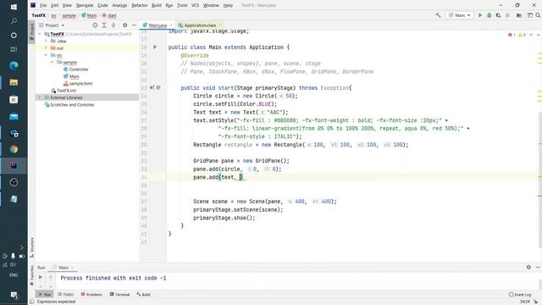Open File Explorer from taskbar

click(x=14, y=82)
